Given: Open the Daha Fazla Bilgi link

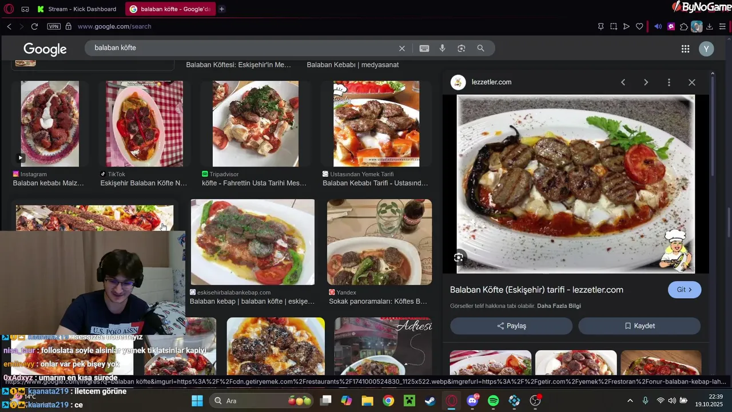Looking at the screenshot, I should 559,306.
